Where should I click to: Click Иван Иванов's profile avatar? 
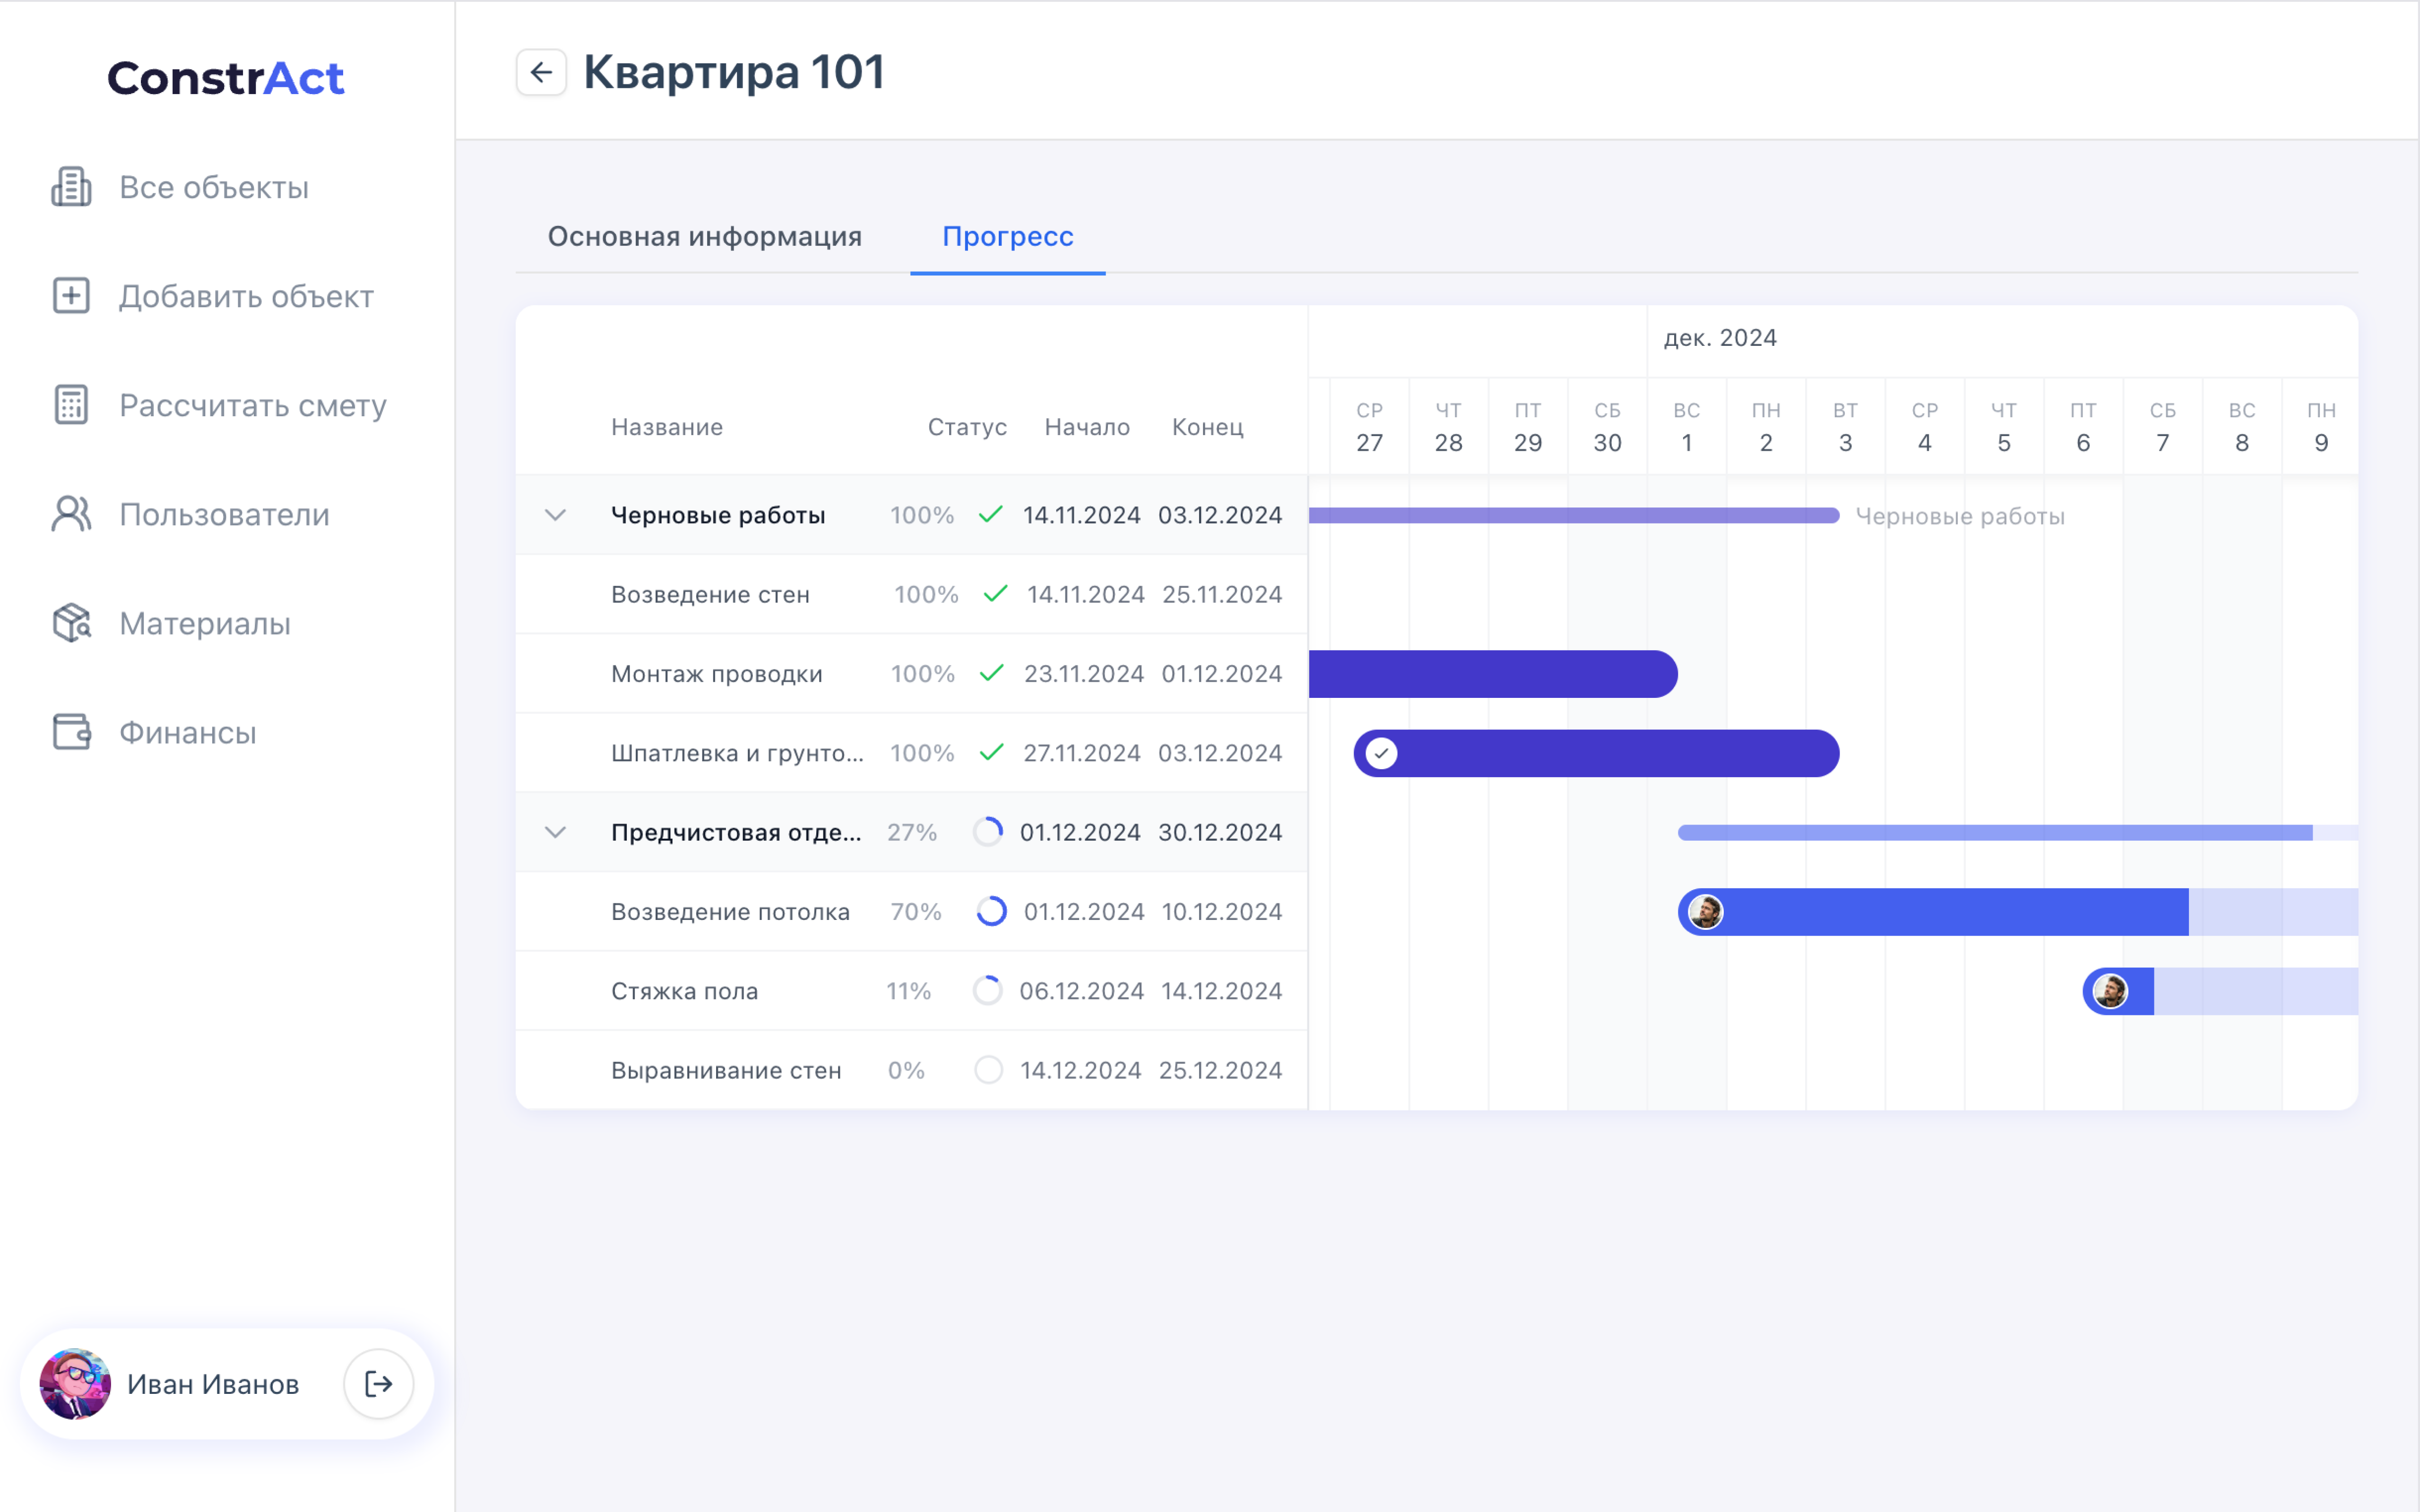coord(75,1384)
